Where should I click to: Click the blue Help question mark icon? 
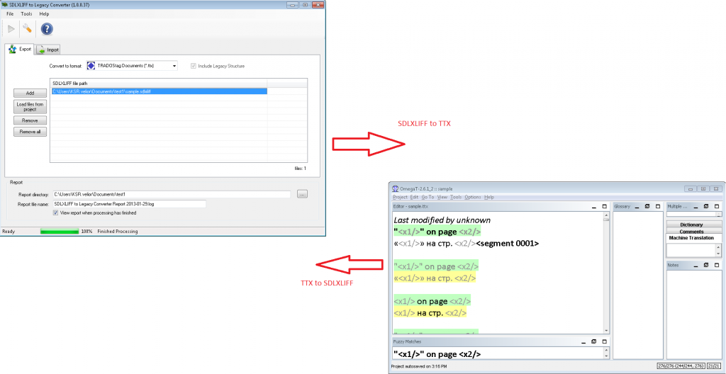click(x=47, y=29)
